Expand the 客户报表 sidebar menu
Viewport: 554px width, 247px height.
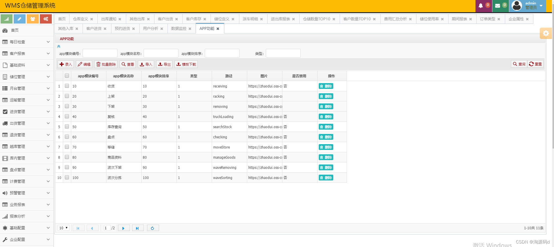click(27, 53)
